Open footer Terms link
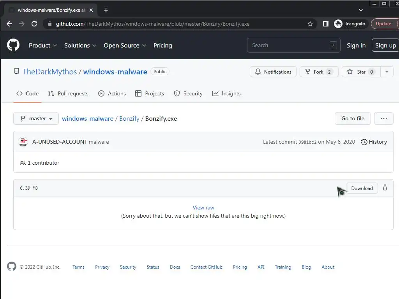 [78, 267]
